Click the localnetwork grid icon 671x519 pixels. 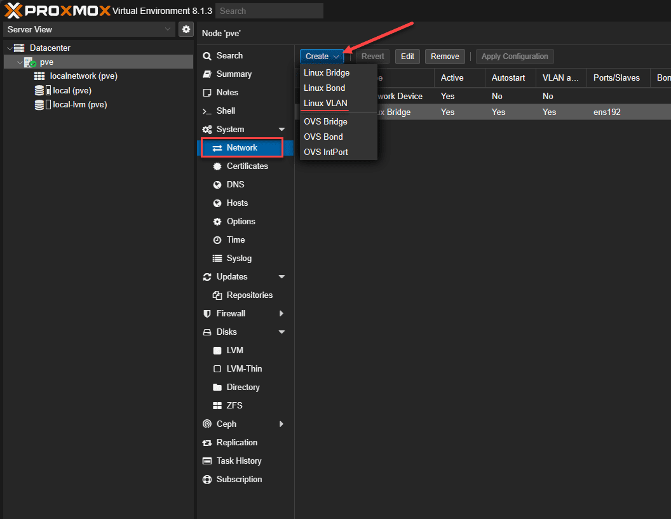[x=39, y=76]
